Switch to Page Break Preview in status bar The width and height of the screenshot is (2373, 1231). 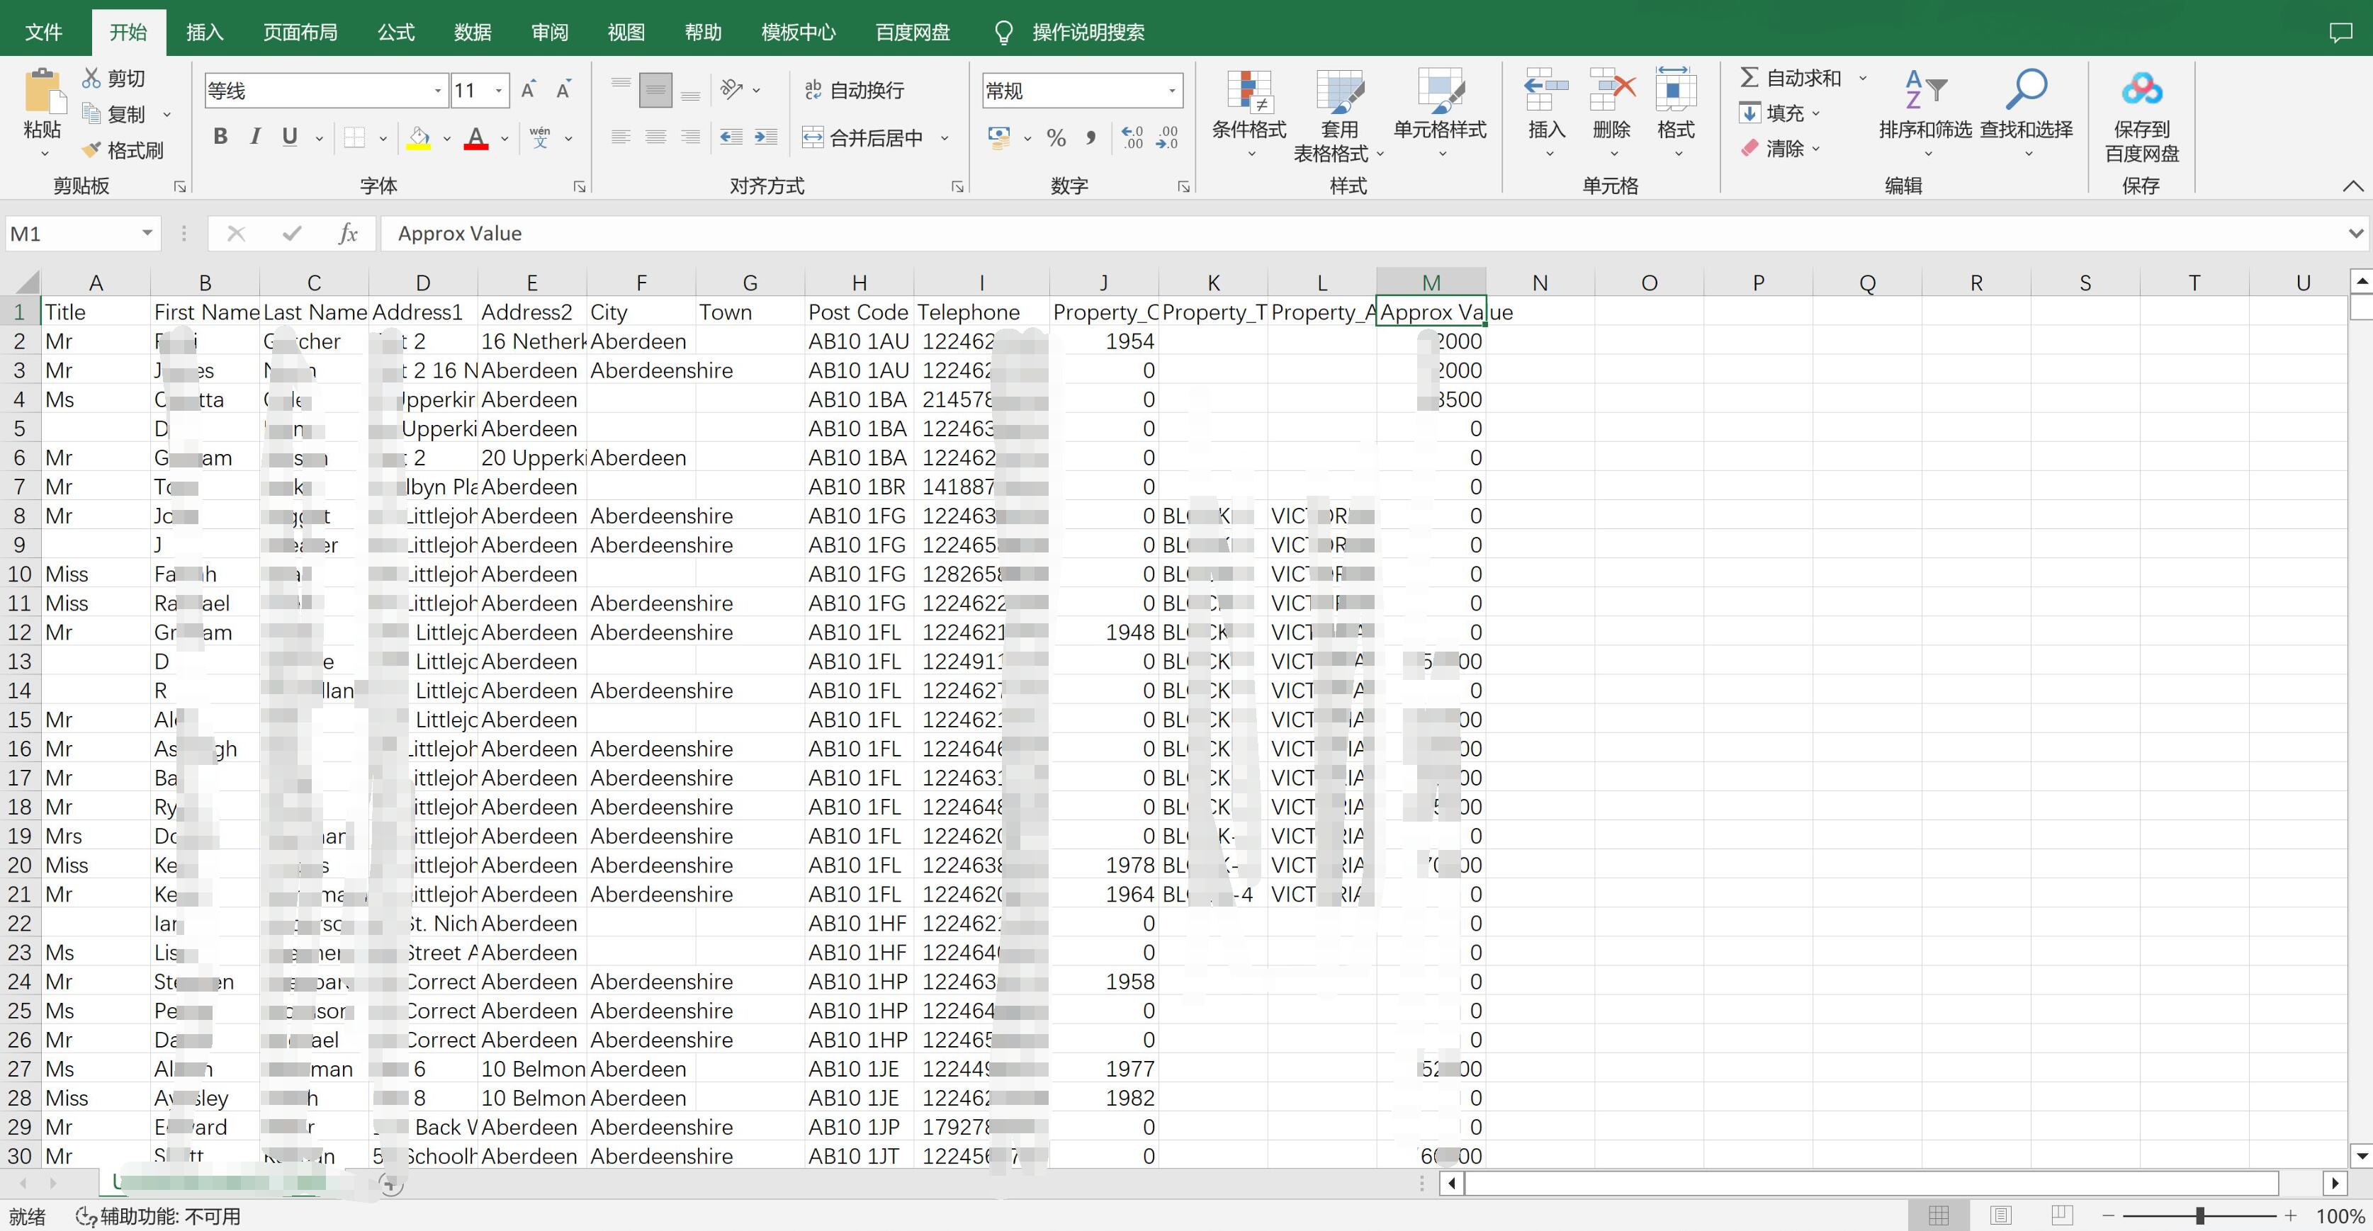[x=2062, y=1215]
